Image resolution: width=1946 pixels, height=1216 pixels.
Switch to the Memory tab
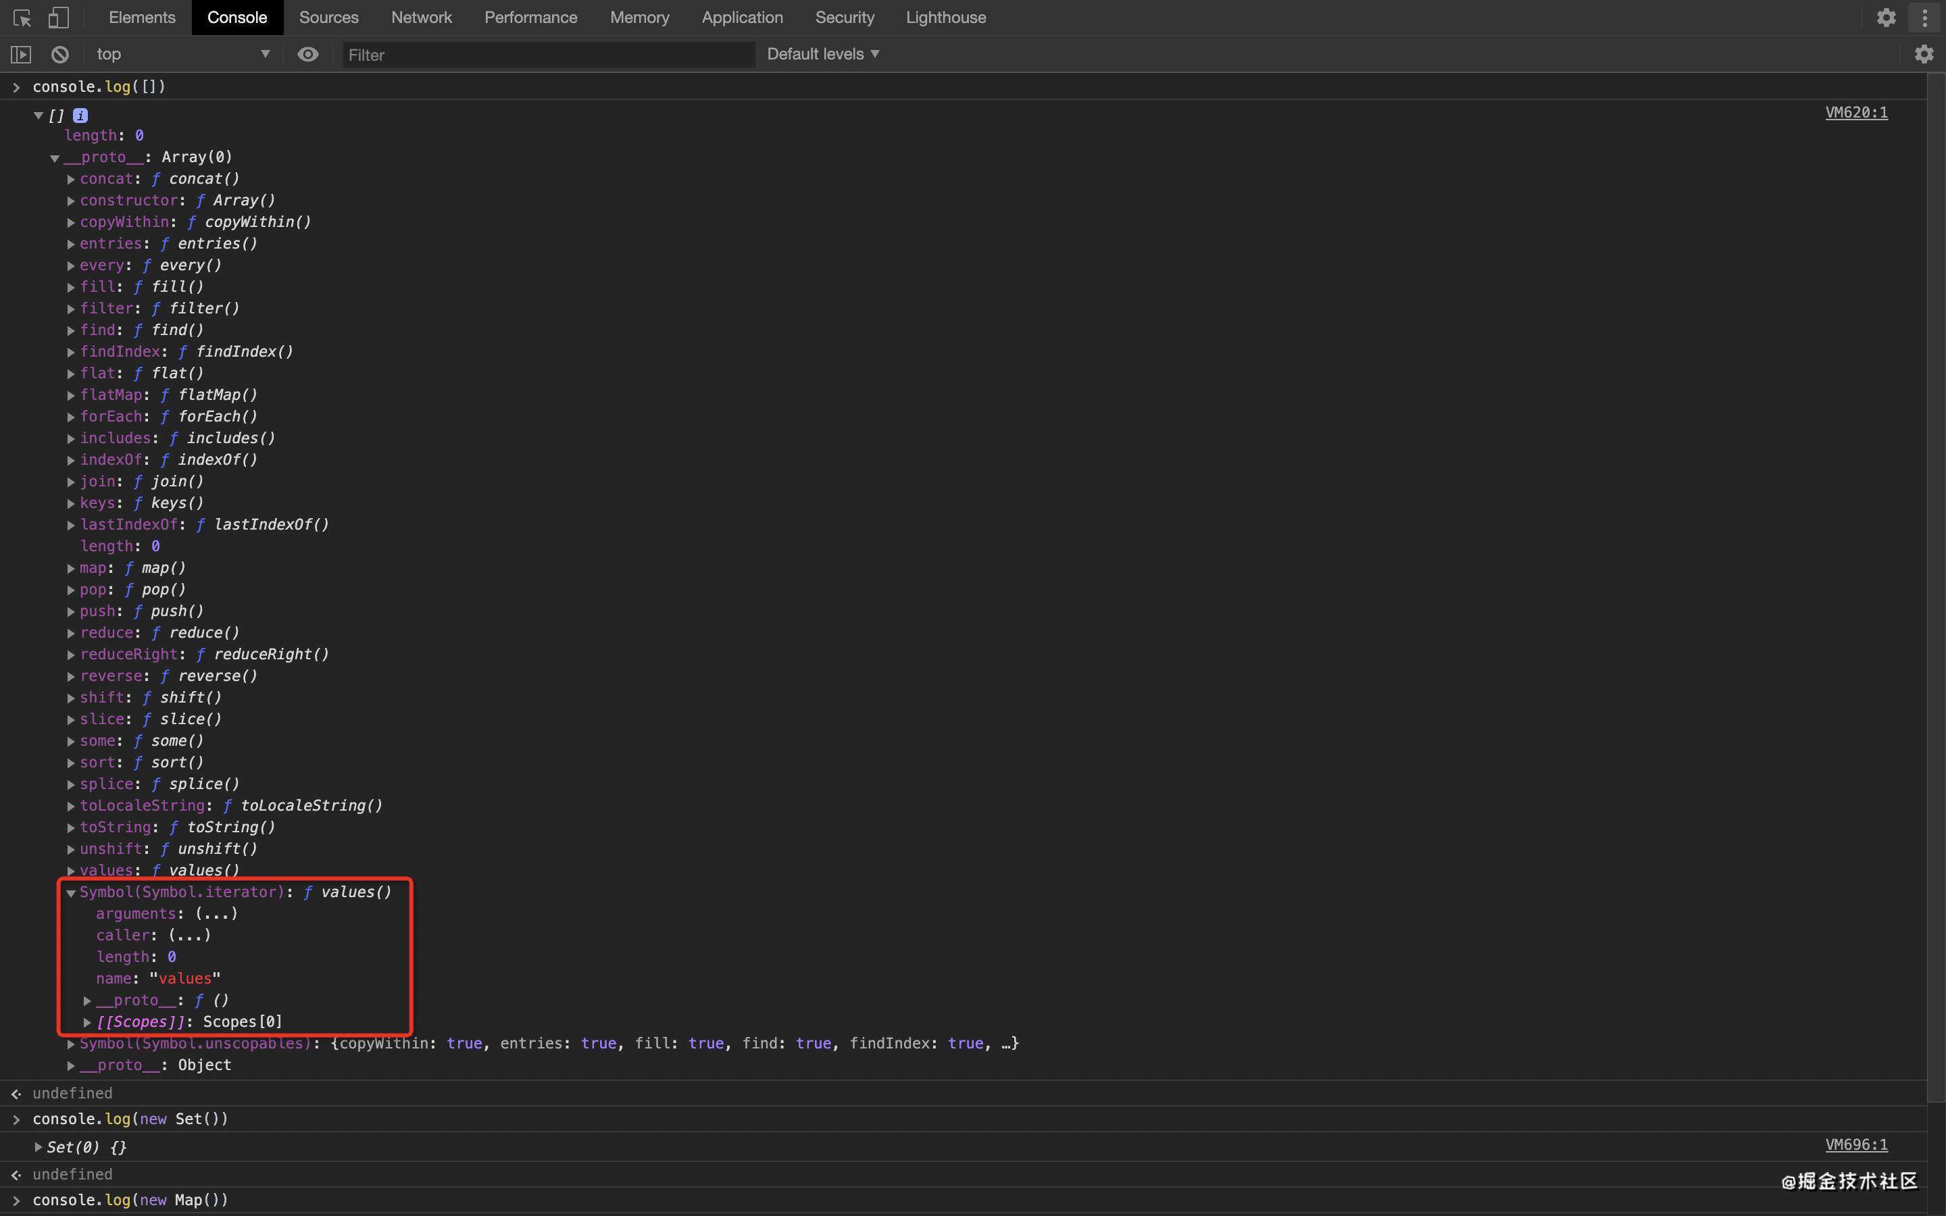639,18
